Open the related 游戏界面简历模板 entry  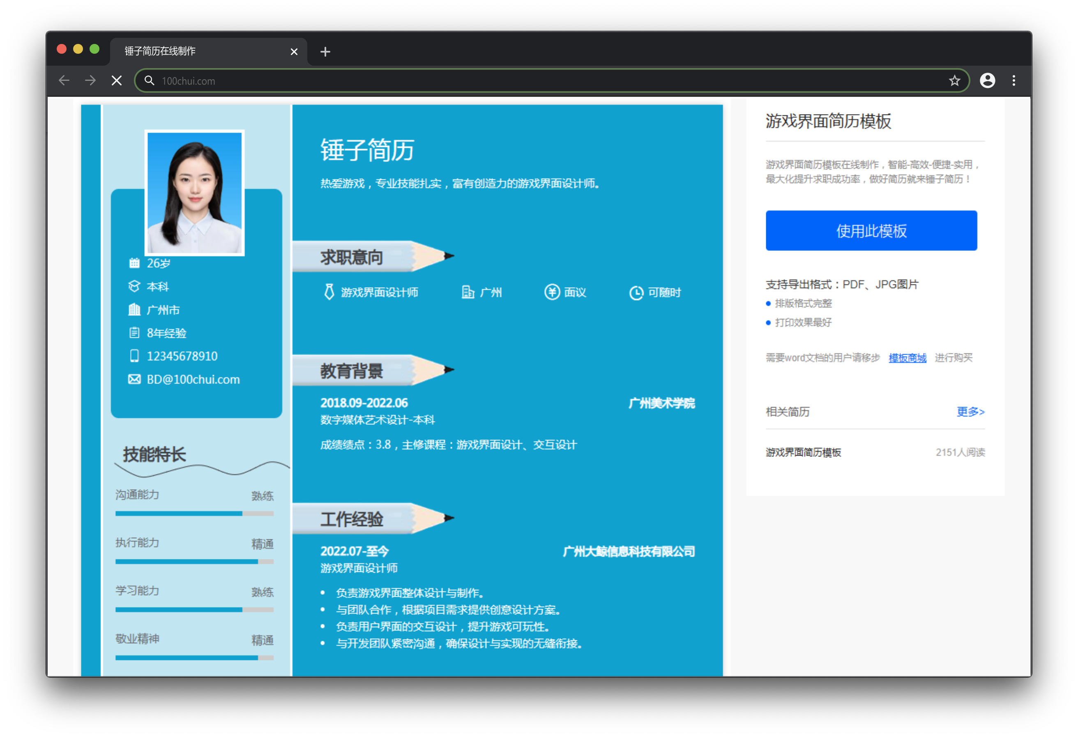(803, 452)
